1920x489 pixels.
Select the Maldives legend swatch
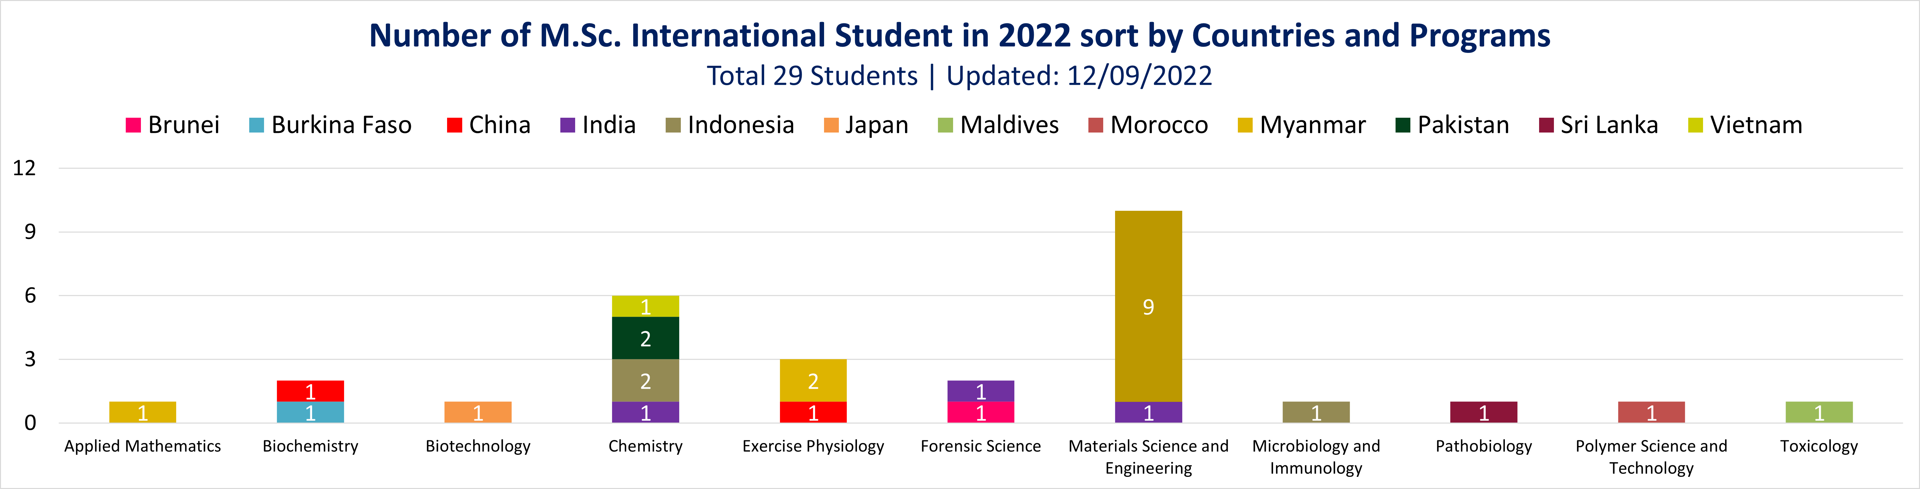click(945, 125)
